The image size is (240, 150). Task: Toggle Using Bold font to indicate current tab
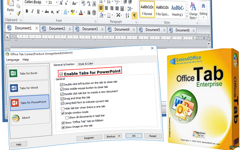pos(62,103)
